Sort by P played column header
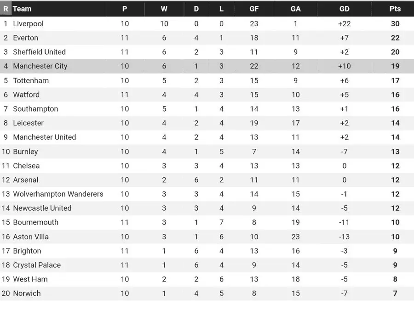The width and height of the screenshot is (414, 316). [x=125, y=9]
